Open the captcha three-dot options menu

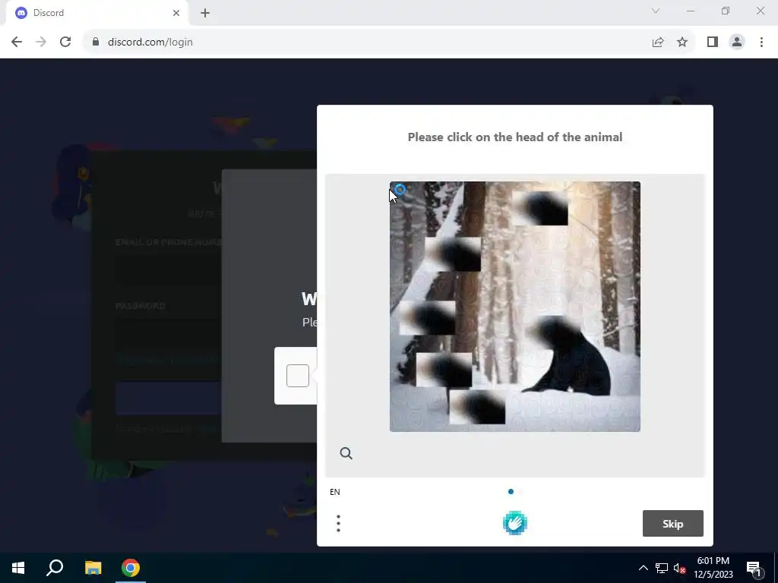[x=338, y=524]
